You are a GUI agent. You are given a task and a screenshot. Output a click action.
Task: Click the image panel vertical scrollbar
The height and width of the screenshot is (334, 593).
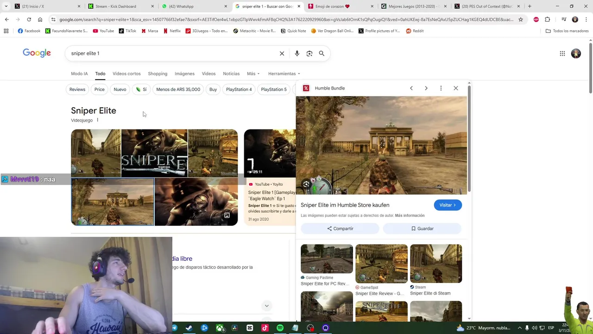point(469,139)
